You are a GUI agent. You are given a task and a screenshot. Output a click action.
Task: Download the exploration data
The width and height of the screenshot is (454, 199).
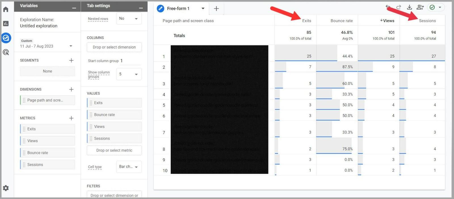pos(409,7)
